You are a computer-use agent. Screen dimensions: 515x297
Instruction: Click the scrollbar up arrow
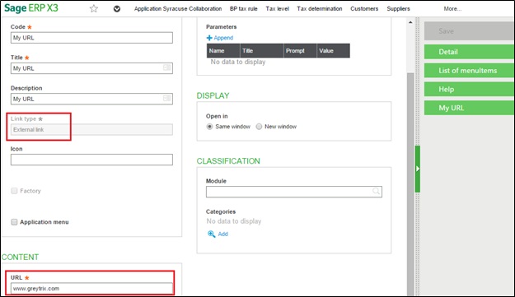410,22
